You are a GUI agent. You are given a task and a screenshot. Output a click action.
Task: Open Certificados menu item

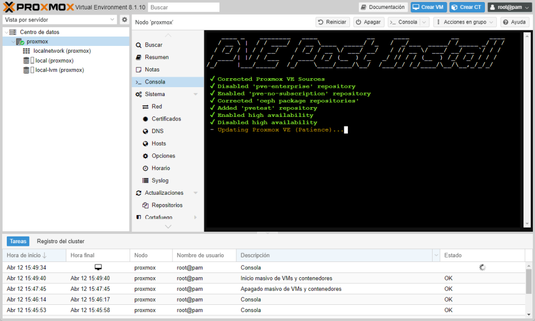168,119
